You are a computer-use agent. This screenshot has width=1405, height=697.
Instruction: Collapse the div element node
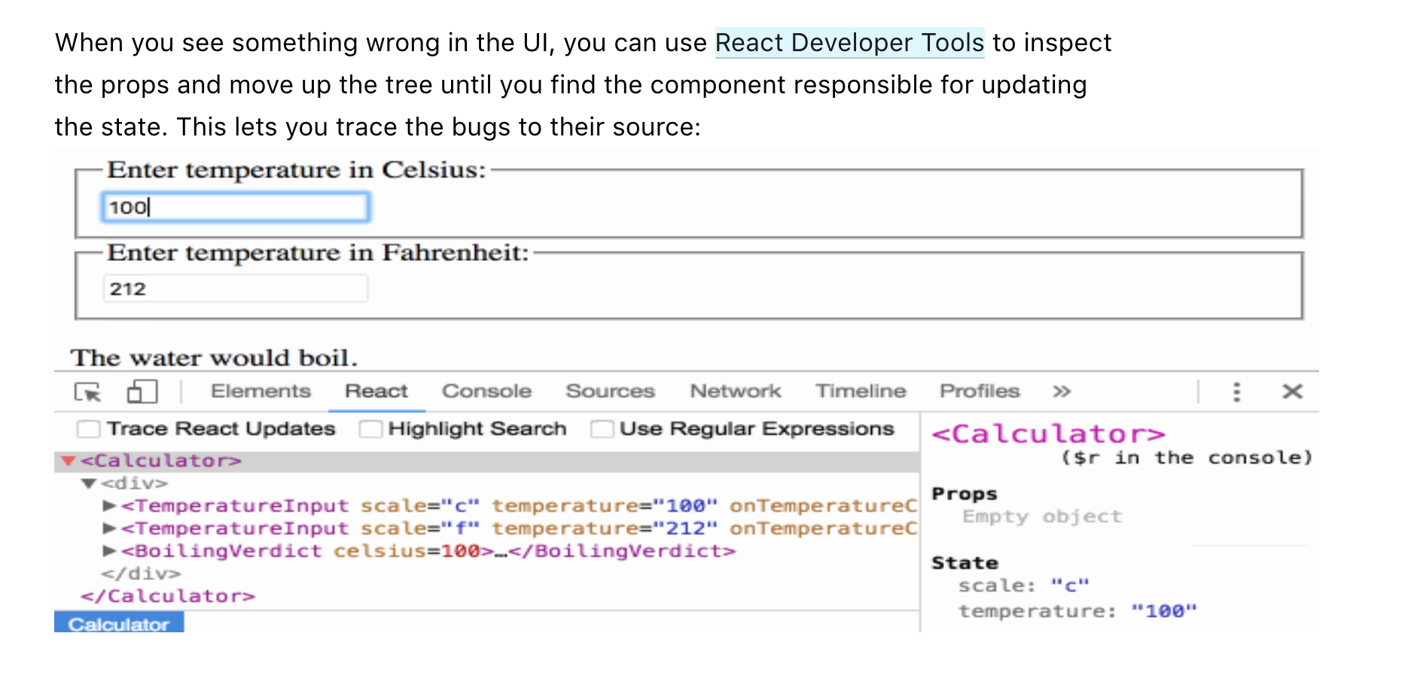pyautogui.click(x=90, y=482)
